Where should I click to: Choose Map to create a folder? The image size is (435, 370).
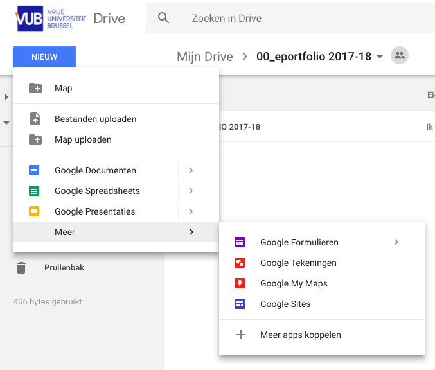[116, 88]
